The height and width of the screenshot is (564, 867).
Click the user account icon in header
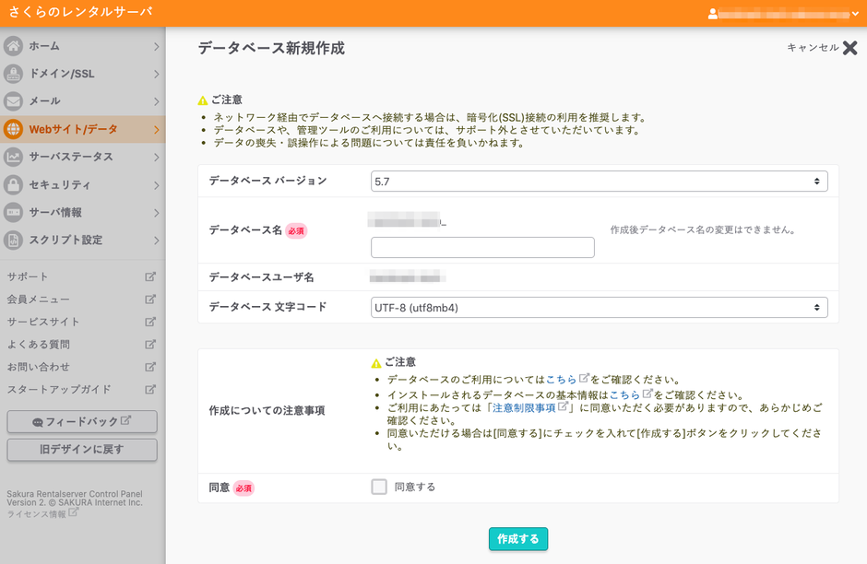712,14
